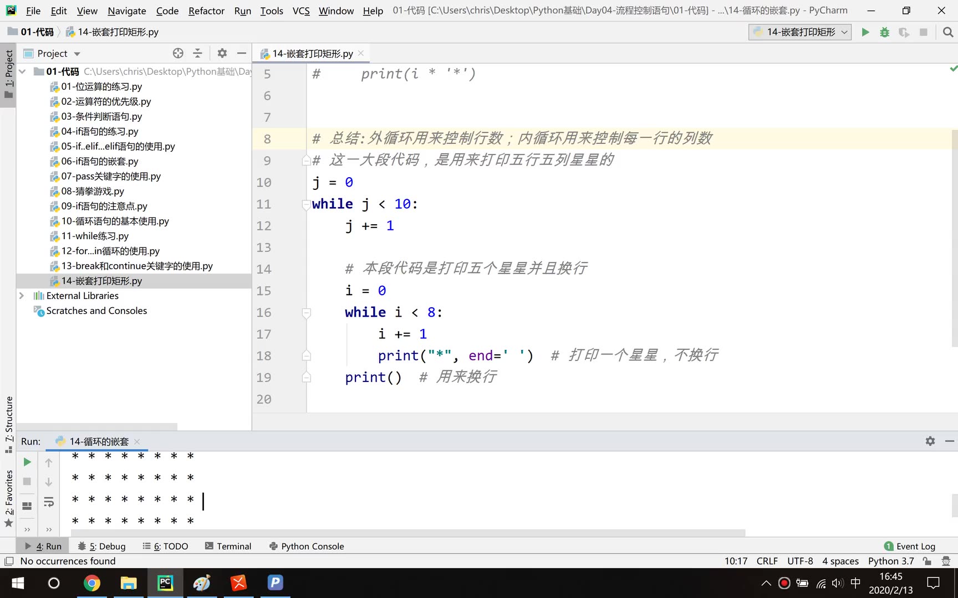
Task: Open the Refactor menu
Action: 206,11
